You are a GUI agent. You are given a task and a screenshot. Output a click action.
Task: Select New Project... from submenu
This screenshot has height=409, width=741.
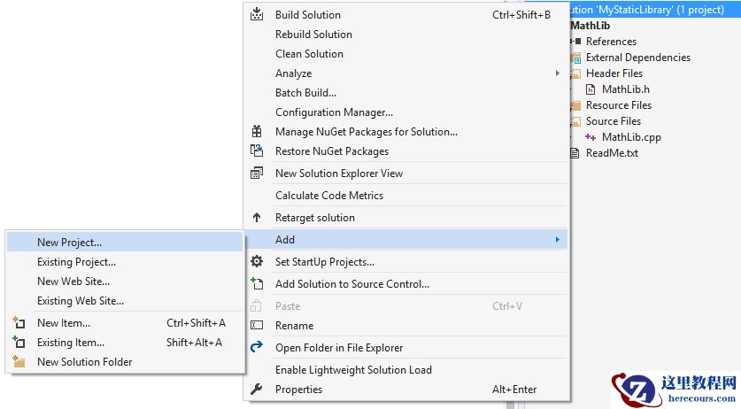(x=69, y=241)
